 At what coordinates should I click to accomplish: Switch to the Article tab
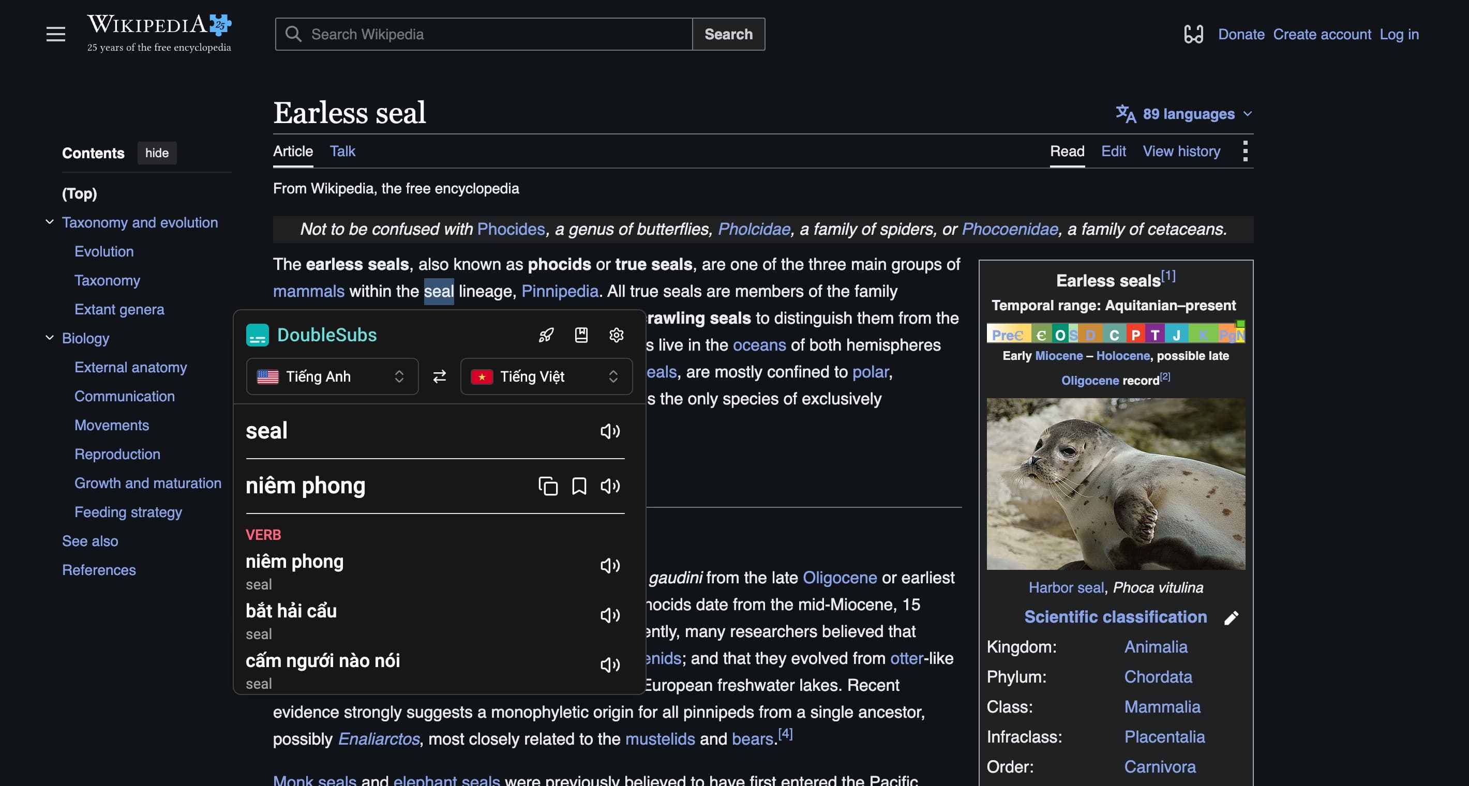tap(293, 151)
